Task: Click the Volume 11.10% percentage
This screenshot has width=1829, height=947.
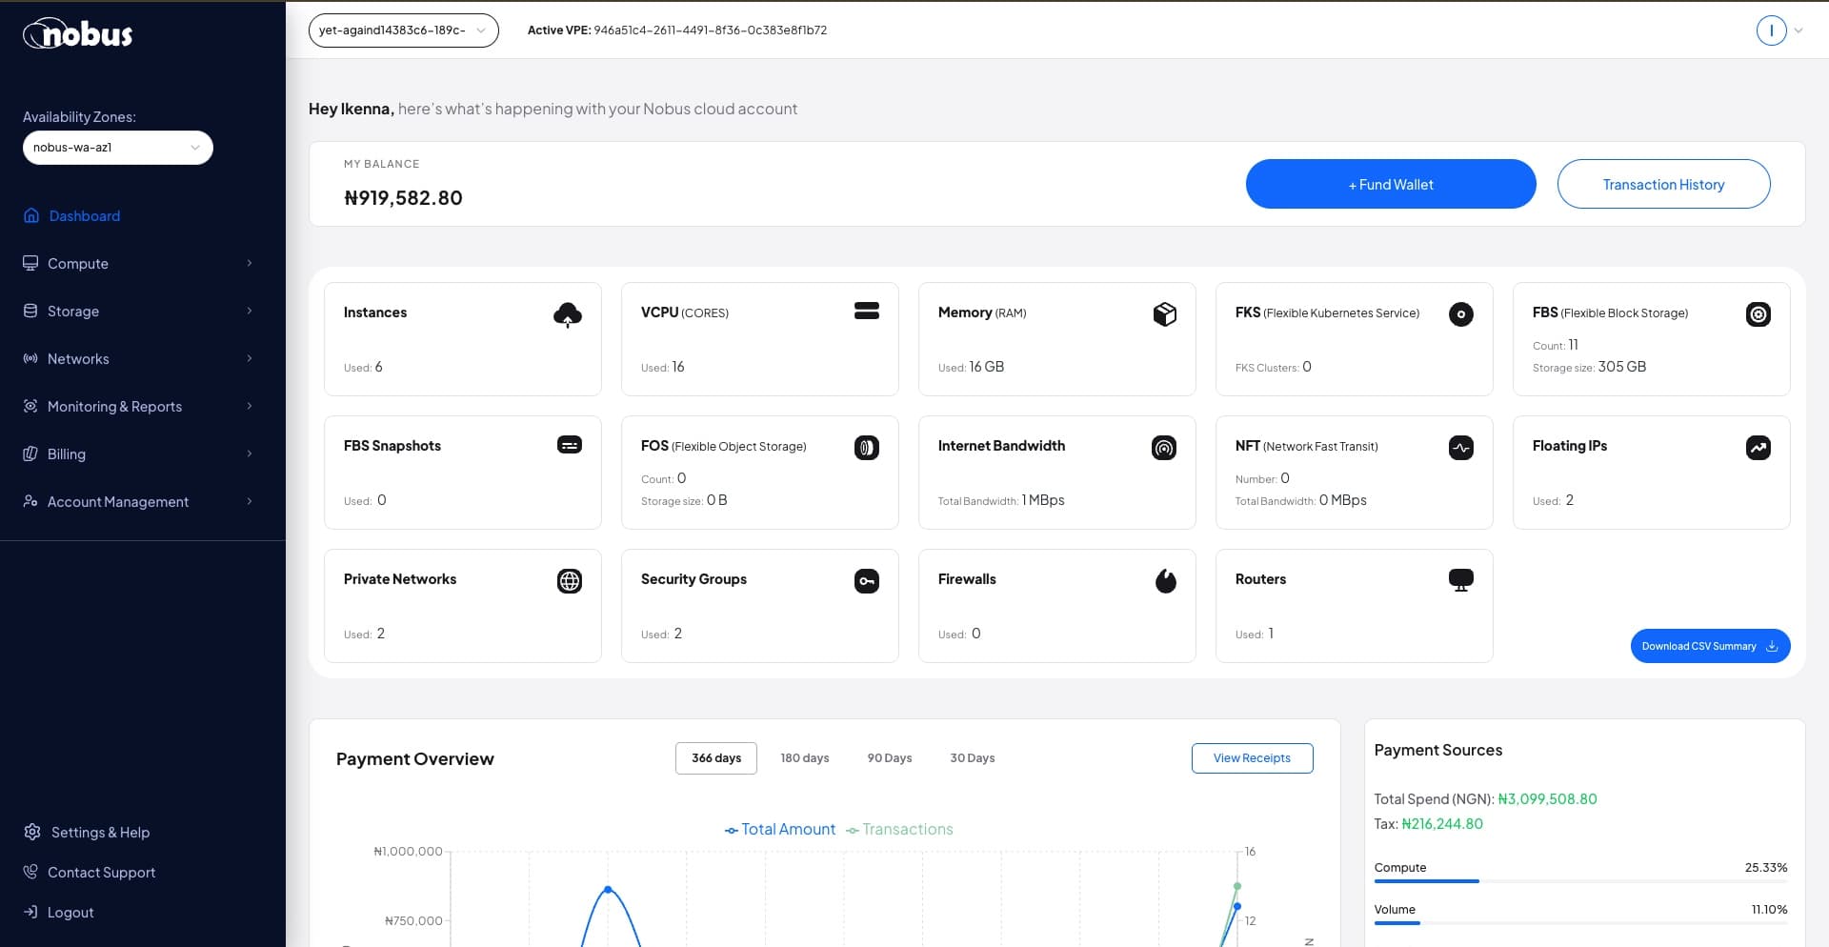Action: [x=1769, y=909]
